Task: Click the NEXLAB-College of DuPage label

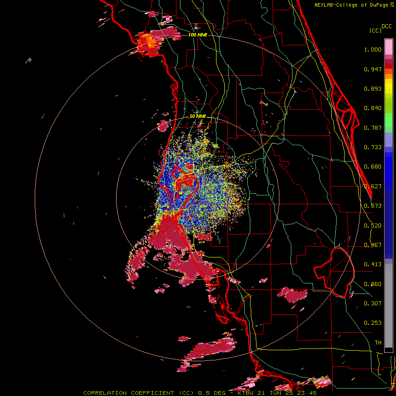Action: [x=352, y=5]
